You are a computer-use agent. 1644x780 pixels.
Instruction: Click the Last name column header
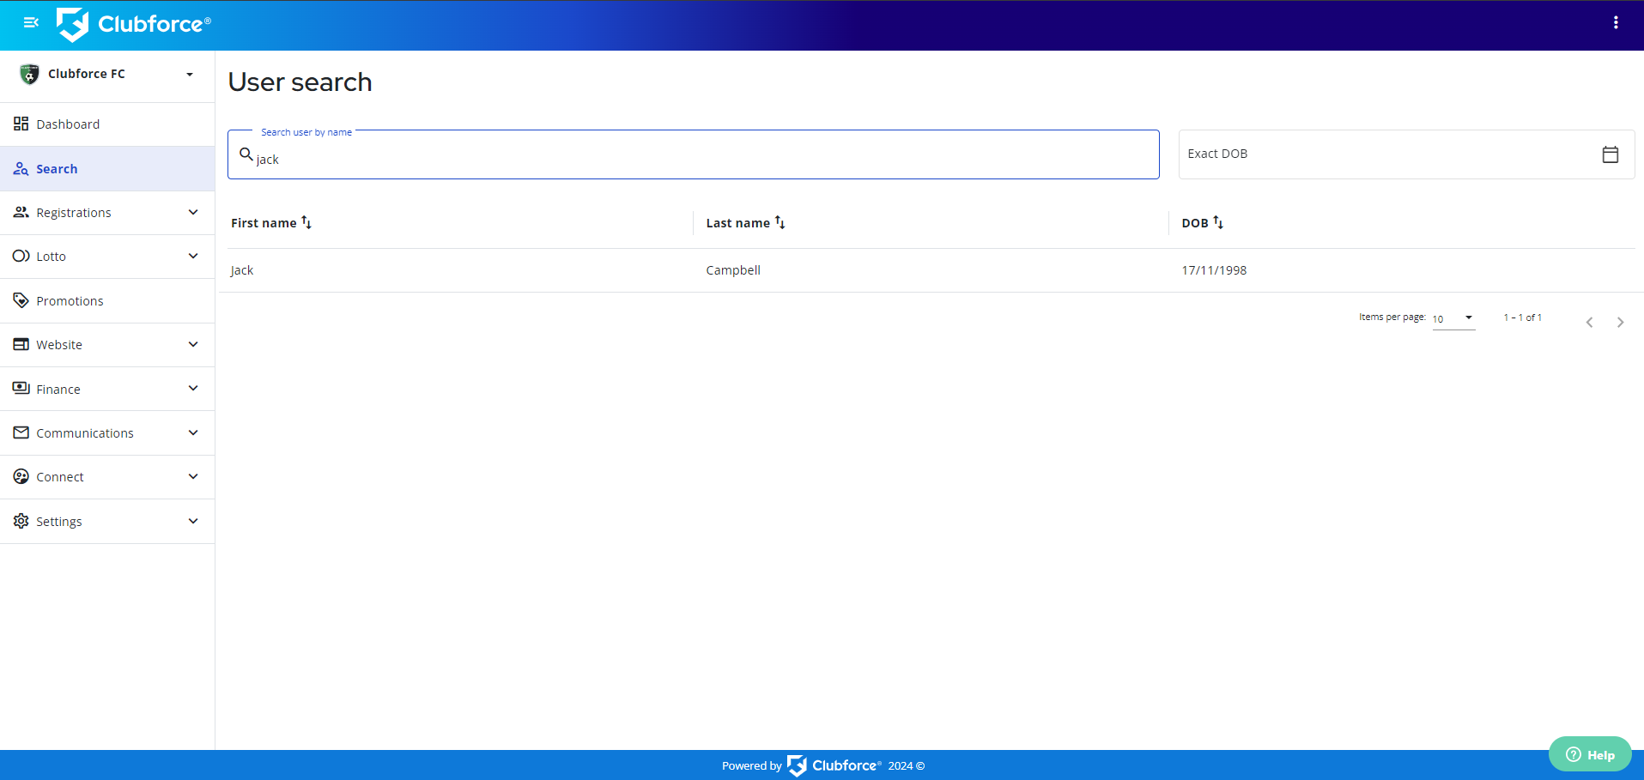738,223
